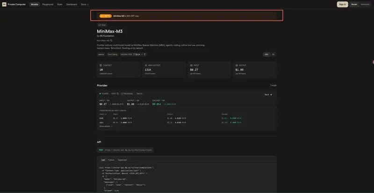The image size is (374, 193).
Task: Switch pricing currency to USD
Action: pos(266,55)
